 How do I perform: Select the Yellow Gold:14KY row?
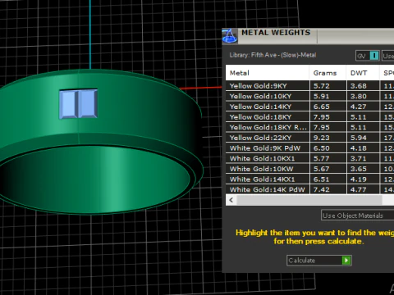tap(309, 107)
